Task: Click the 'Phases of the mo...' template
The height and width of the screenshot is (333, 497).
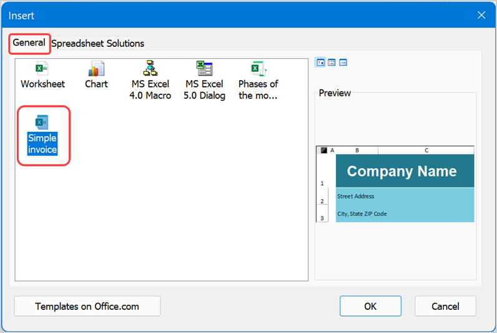Action: [258, 69]
